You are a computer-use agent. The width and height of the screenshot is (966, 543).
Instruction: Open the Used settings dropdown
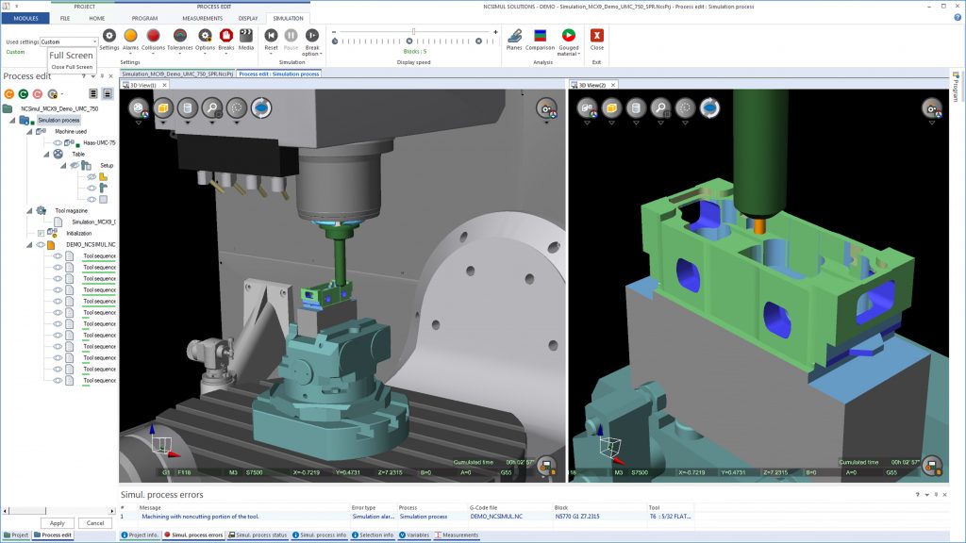pyautogui.click(x=94, y=41)
